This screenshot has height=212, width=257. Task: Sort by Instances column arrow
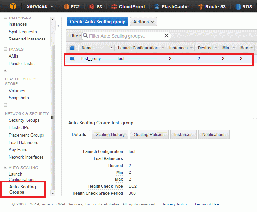click(191, 48)
